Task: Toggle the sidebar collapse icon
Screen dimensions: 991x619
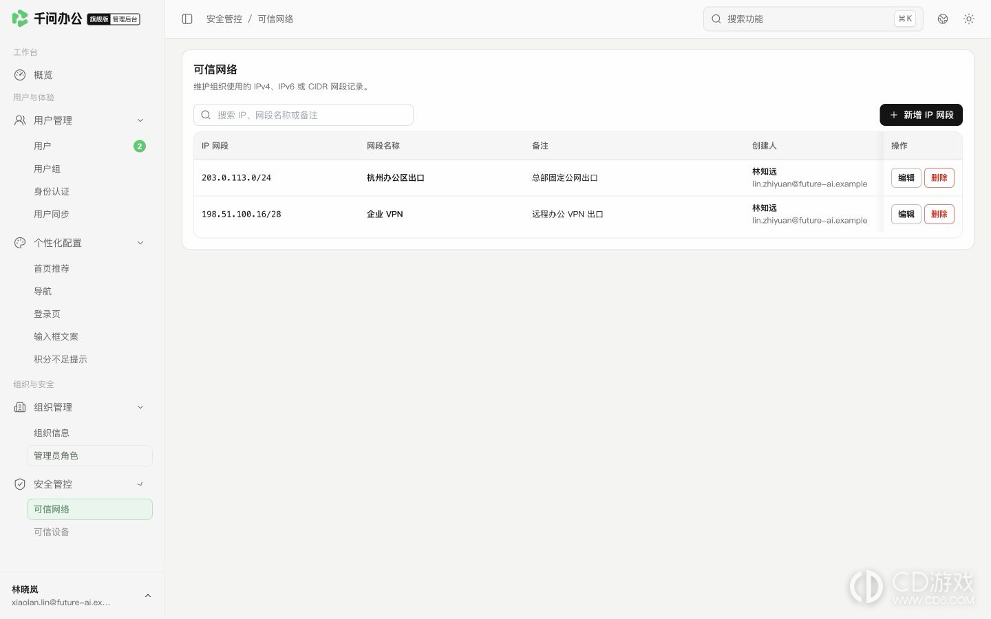Action: point(187,19)
